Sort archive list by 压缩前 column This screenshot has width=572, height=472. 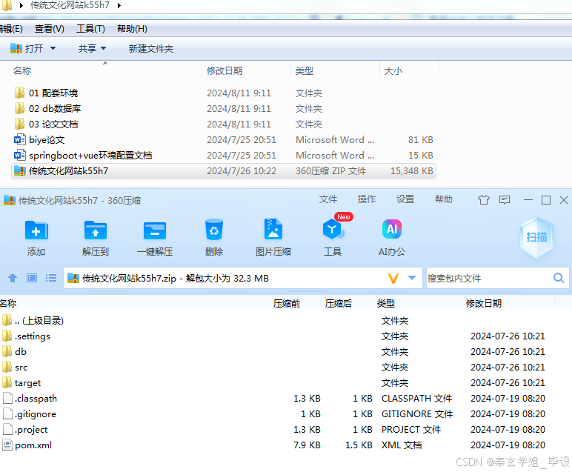tap(287, 304)
